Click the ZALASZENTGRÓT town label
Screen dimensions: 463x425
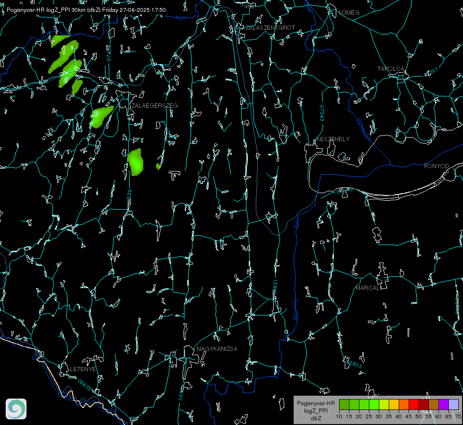(270, 28)
